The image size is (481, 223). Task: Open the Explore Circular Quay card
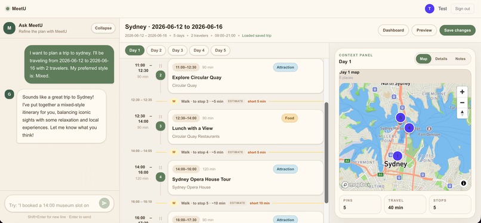click(246, 76)
